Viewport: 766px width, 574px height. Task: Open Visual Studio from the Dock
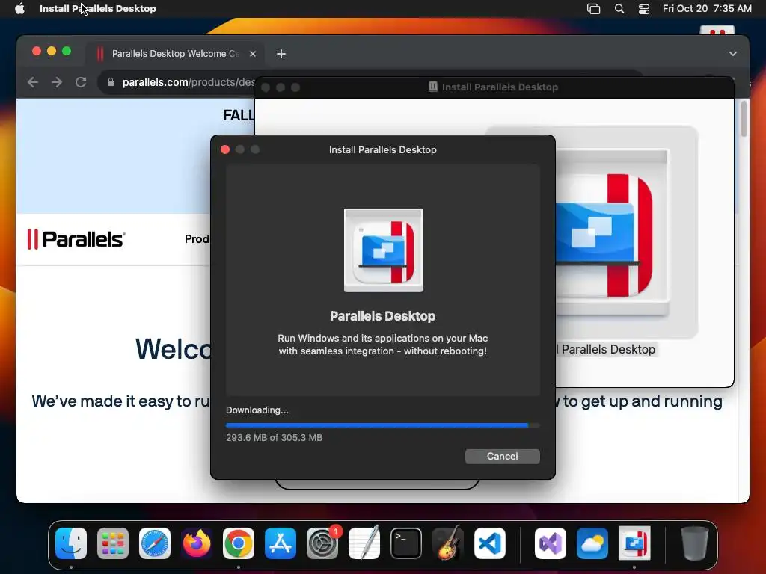point(550,543)
